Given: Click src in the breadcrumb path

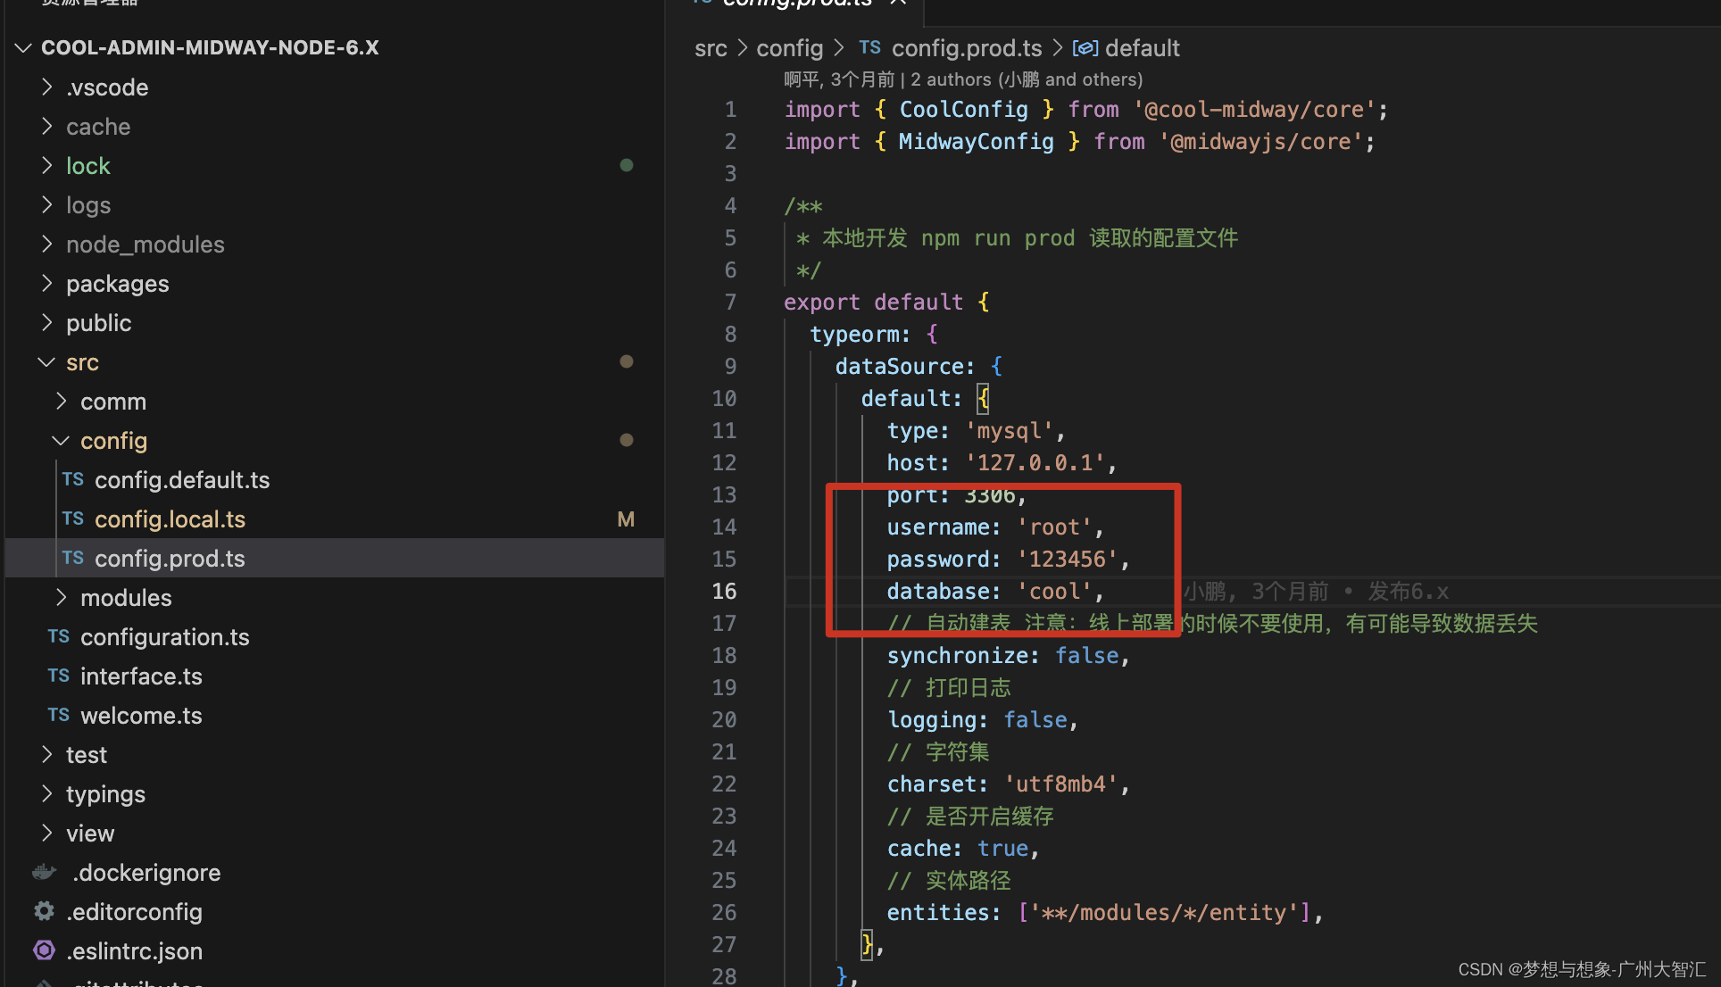Looking at the screenshot, I should (x=711, y=48).
